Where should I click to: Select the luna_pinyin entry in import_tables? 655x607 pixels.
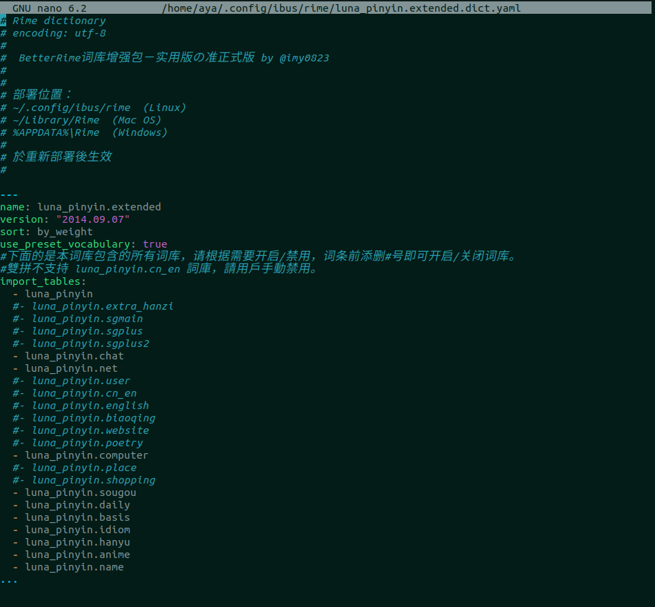point(59,293)
